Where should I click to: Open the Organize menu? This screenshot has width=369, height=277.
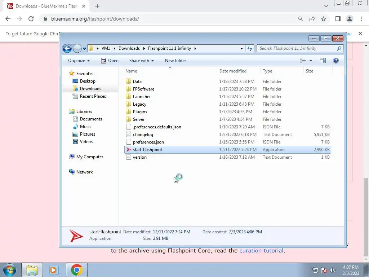79,61
